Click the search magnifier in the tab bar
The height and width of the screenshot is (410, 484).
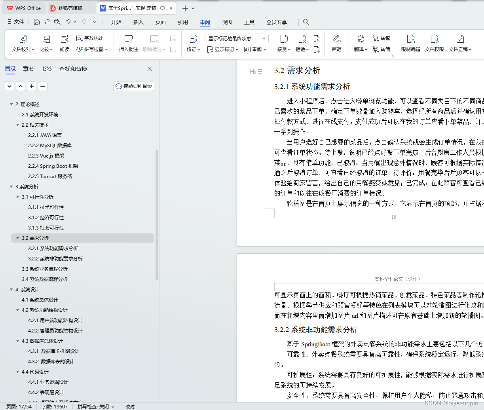(x=306, y=22)
